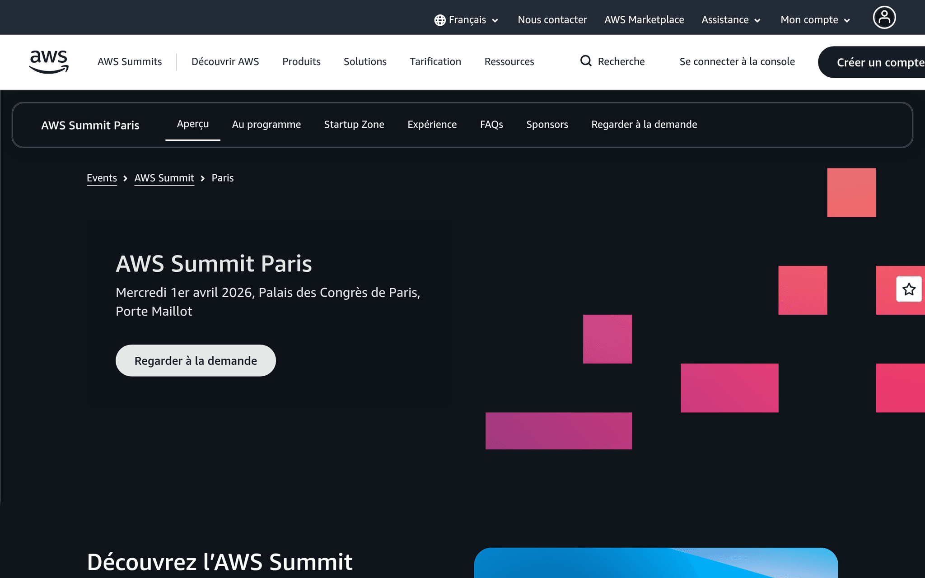Screen dimensions: 925x578
Task: Open the Expérience tab
Action: coord(432,124)
